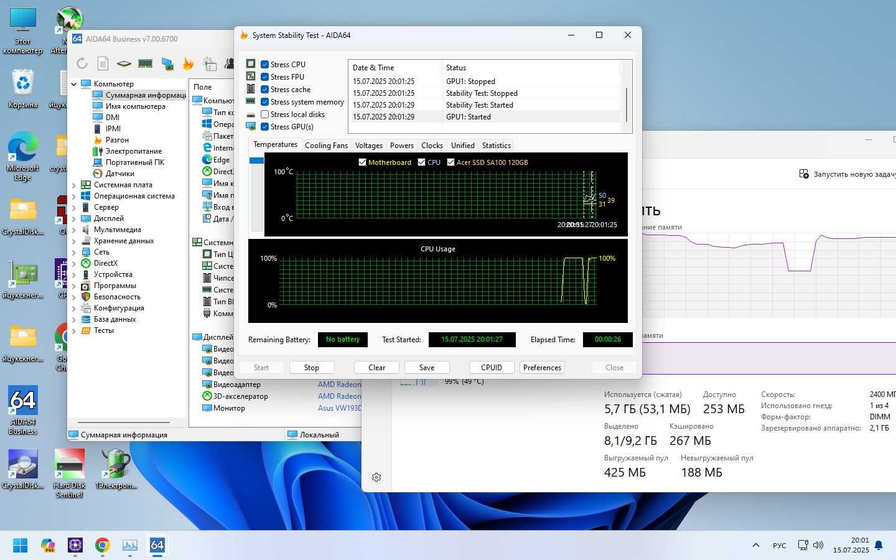
Task: Toggle the Stress system memory checkbox
Action: [x=265, y=102]
